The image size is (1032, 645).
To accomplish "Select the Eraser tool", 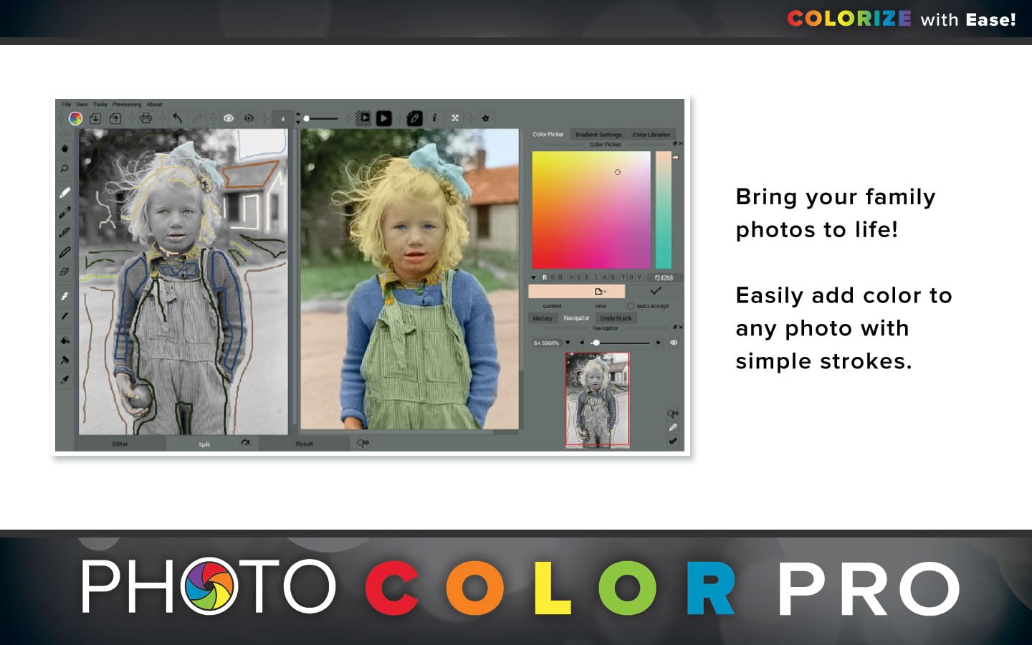I will coord(64,272).
